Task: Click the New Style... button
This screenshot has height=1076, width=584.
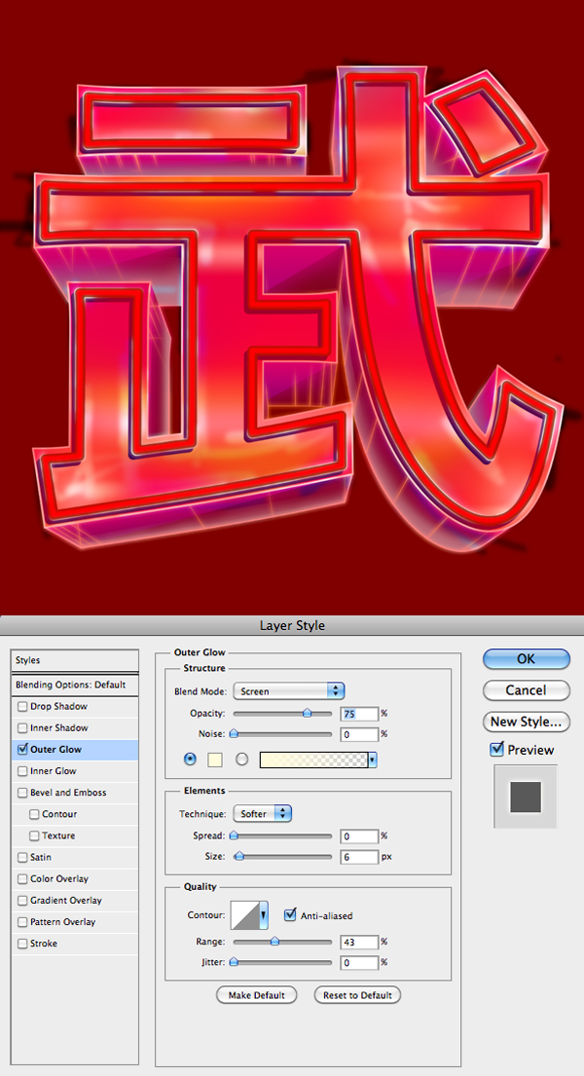Action: coord(527,722)
